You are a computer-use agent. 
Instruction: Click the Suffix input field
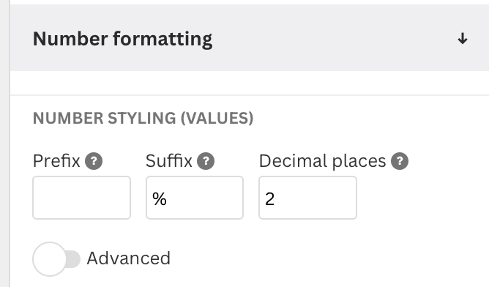[x=195, y=198]
